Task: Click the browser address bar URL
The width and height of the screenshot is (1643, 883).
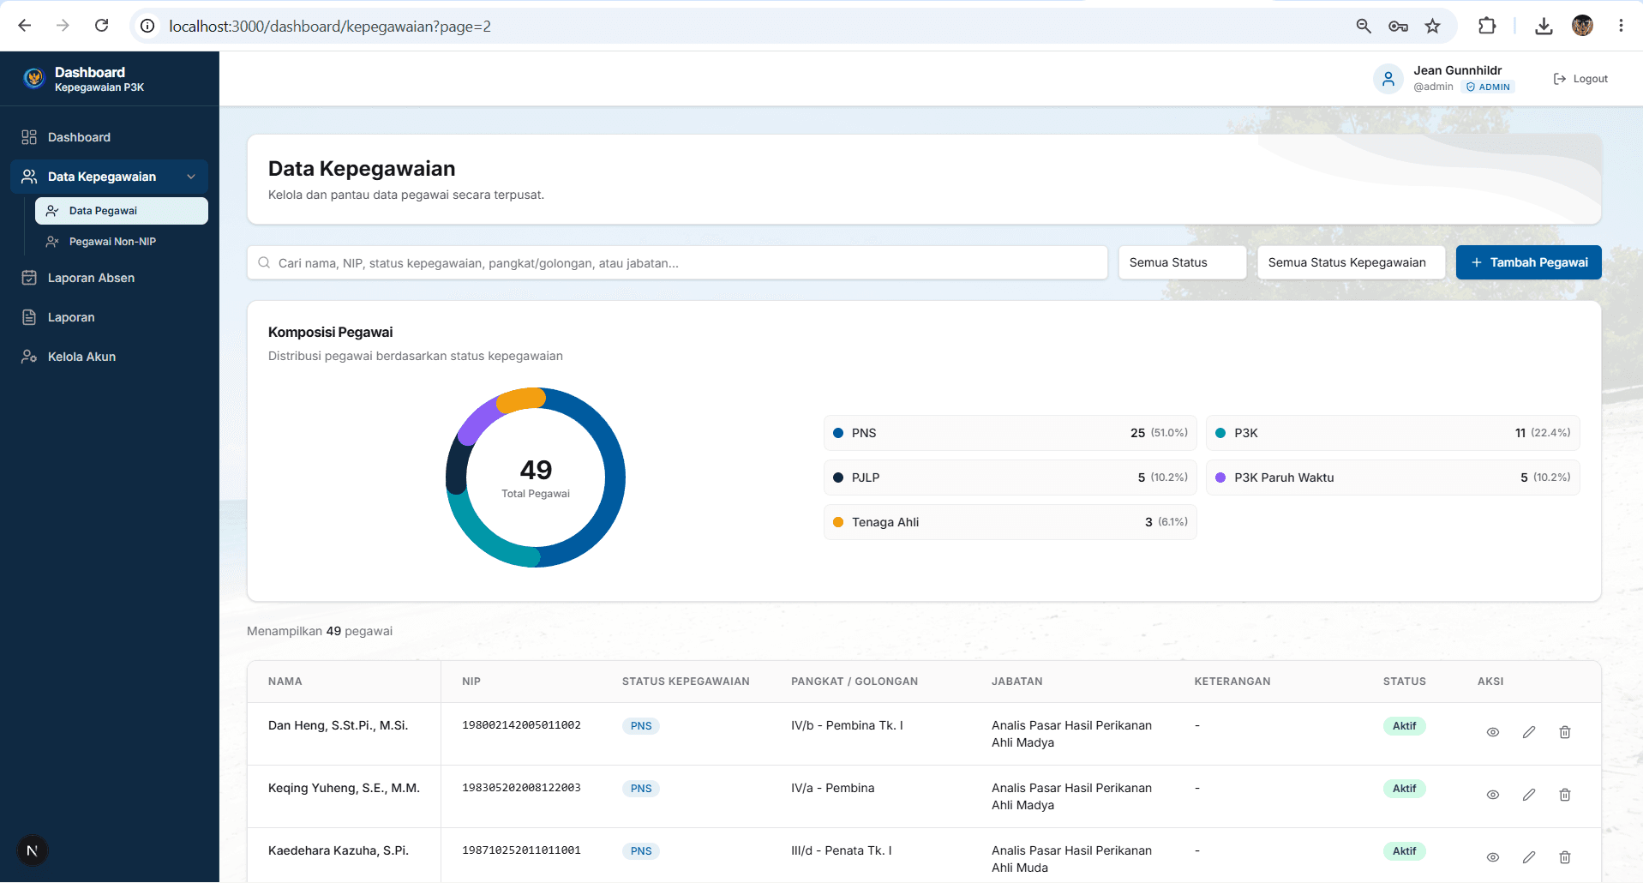Action: pos(330,27)
